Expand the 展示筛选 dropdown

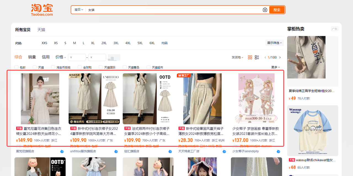click(x=275, y=43)
